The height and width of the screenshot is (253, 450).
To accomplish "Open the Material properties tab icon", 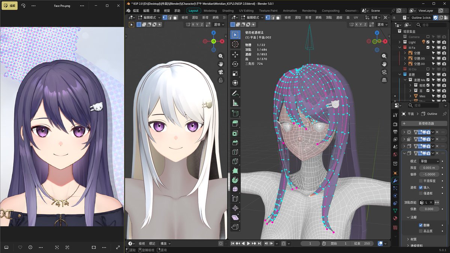I will pos(395,218).
